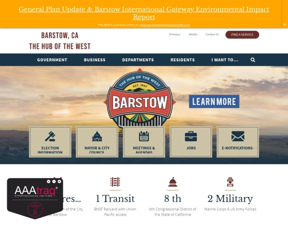
Task: Open the barstowgeneralplanupdate.com link
Action: 165,25
